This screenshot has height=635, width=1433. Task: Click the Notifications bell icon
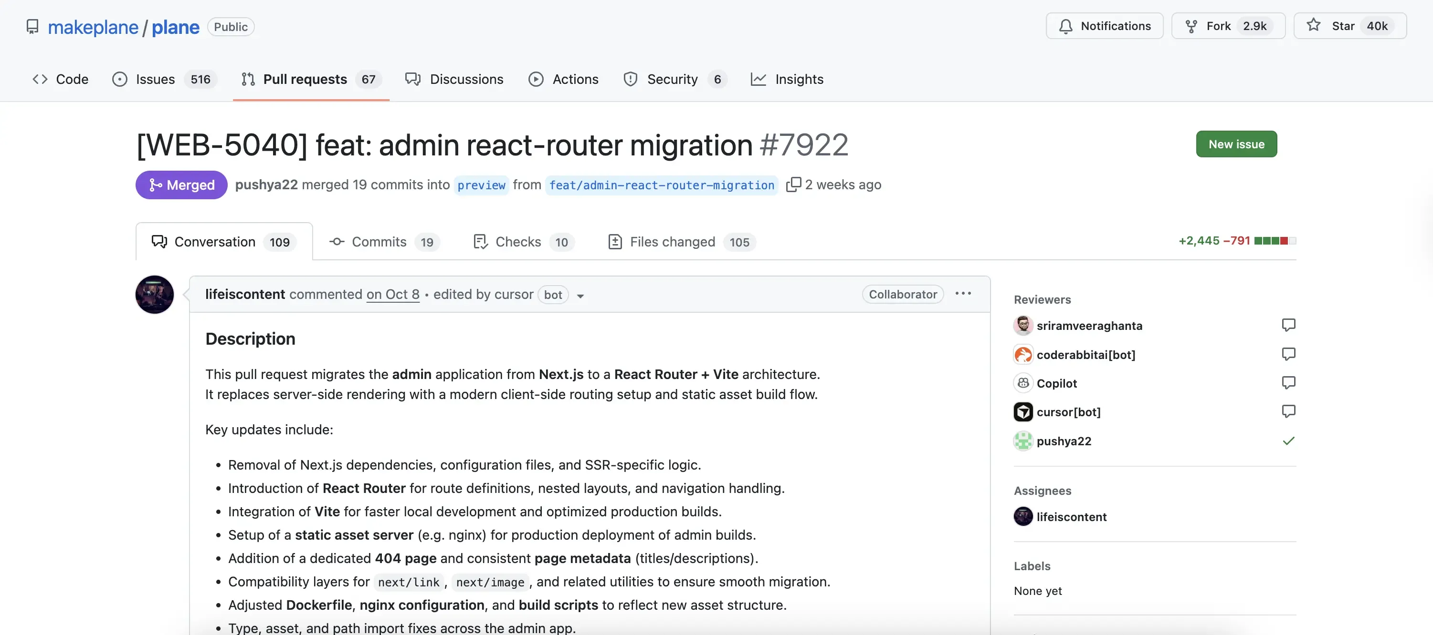(x=1065, y=26)
